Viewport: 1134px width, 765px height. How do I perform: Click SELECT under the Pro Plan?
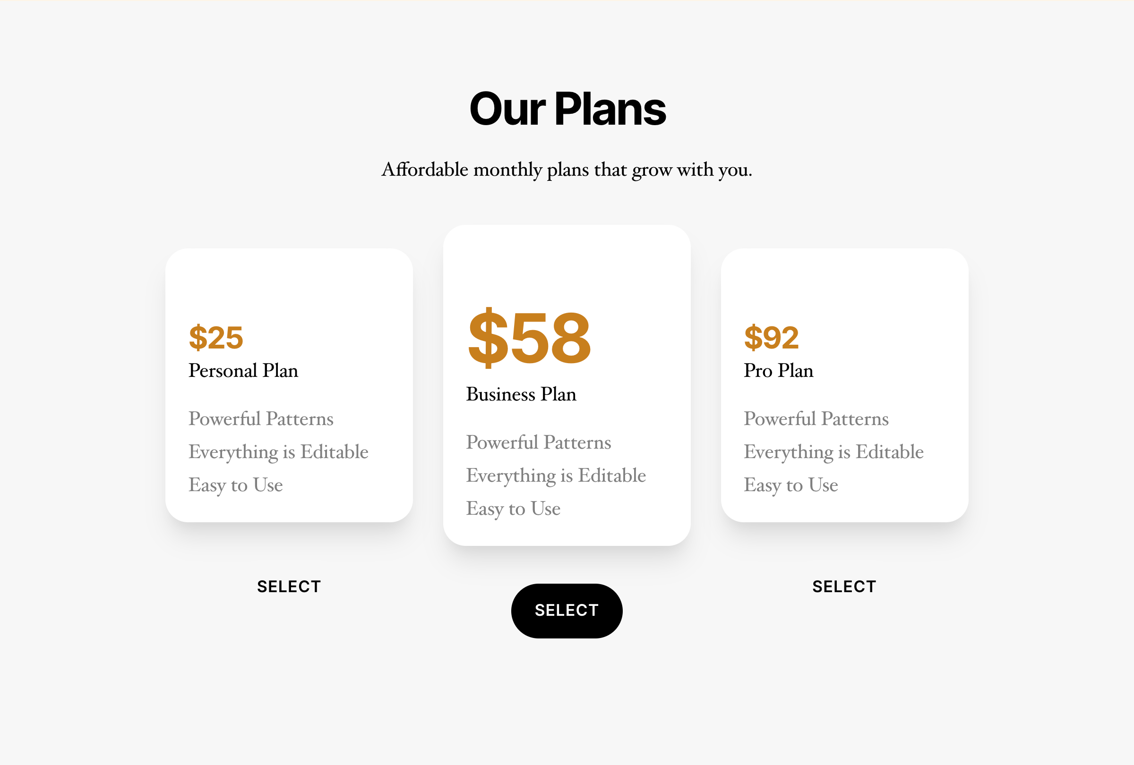point(845,586)
